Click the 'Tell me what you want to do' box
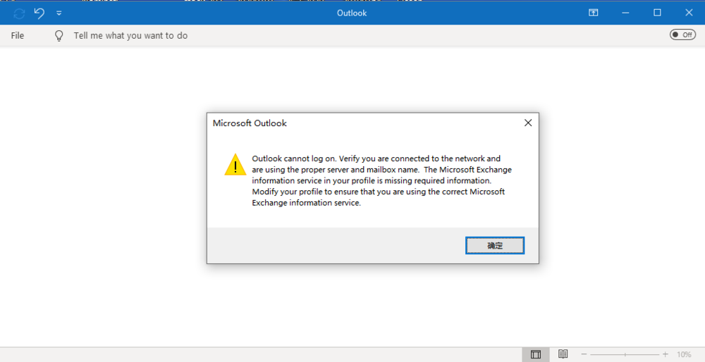 coord(130,35)
